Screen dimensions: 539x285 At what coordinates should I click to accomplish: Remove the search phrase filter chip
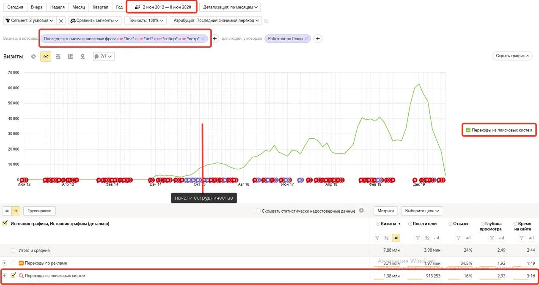click(203, 38)
